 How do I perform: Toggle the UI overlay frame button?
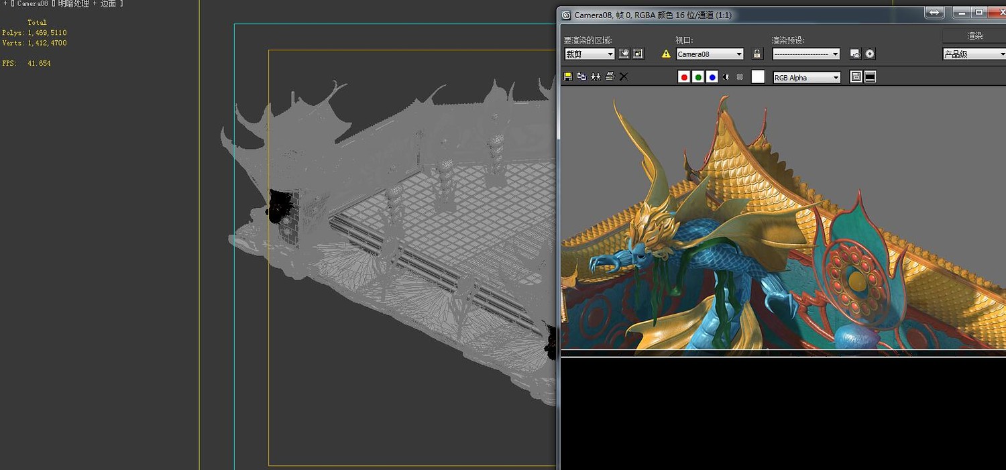coord(856,77)
